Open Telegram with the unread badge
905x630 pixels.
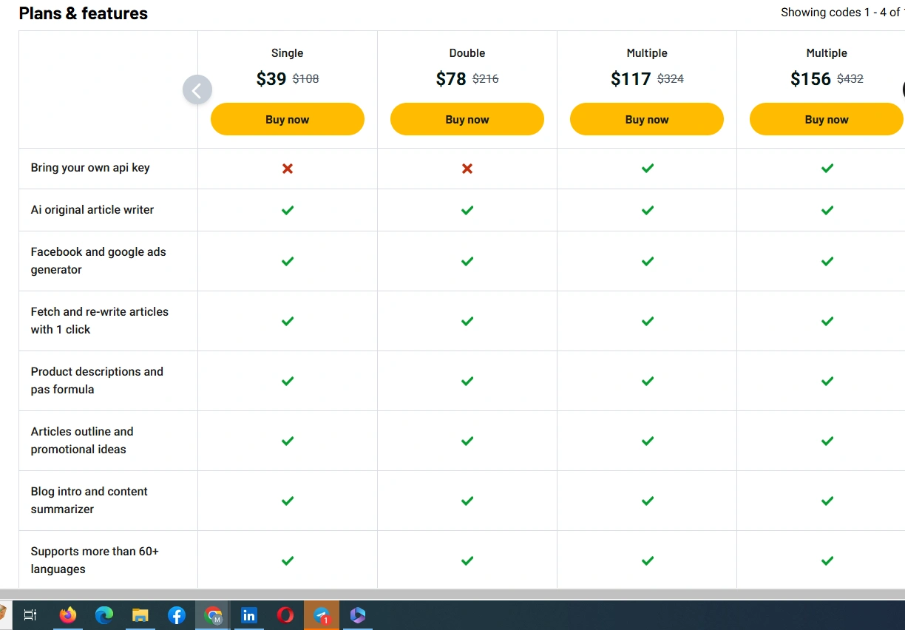click(322, 615)
